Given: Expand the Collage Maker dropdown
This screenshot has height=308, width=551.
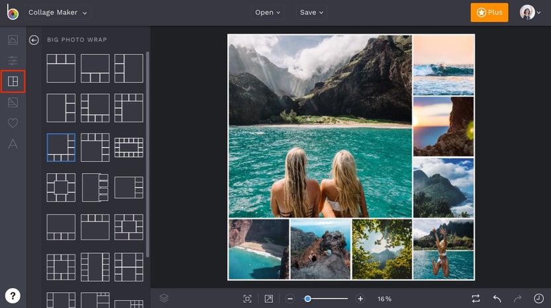Looking at the screenshot, I should [x=58, y=13].
